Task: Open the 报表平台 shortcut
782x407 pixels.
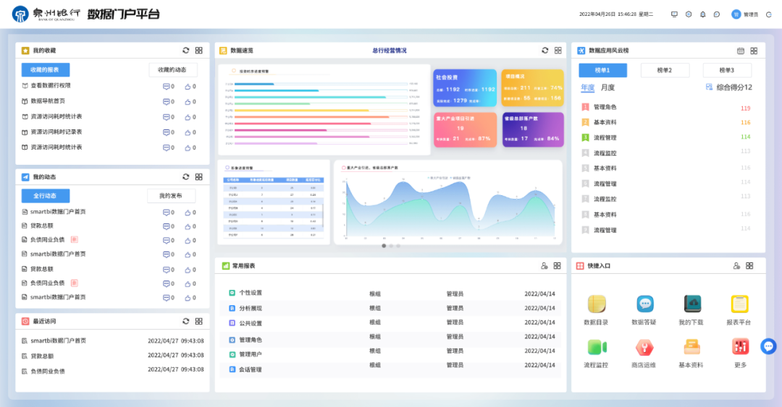Action: 739,310
